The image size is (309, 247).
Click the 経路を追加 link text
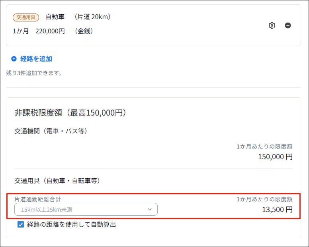click(x=36, y=59)
